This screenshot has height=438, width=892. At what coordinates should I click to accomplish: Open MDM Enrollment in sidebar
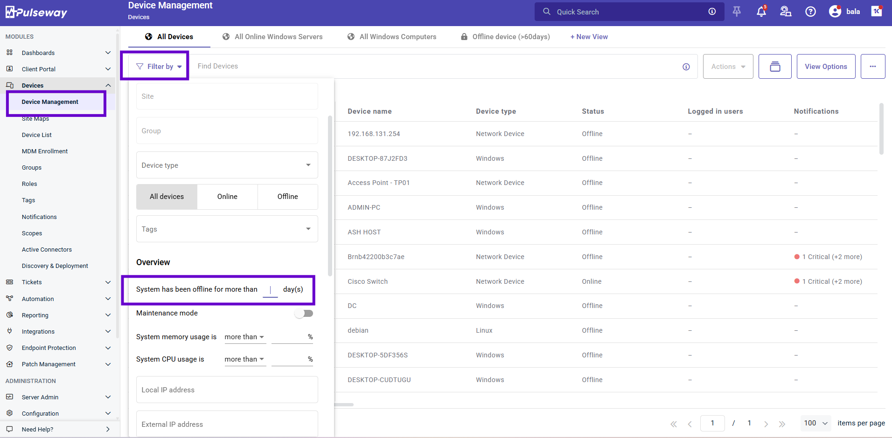[x=45, y=151]
